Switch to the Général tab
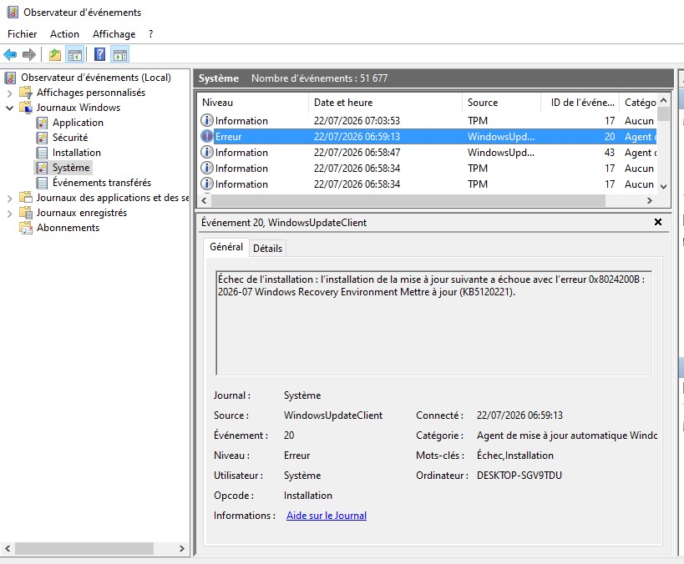 (x=226, y=247)
